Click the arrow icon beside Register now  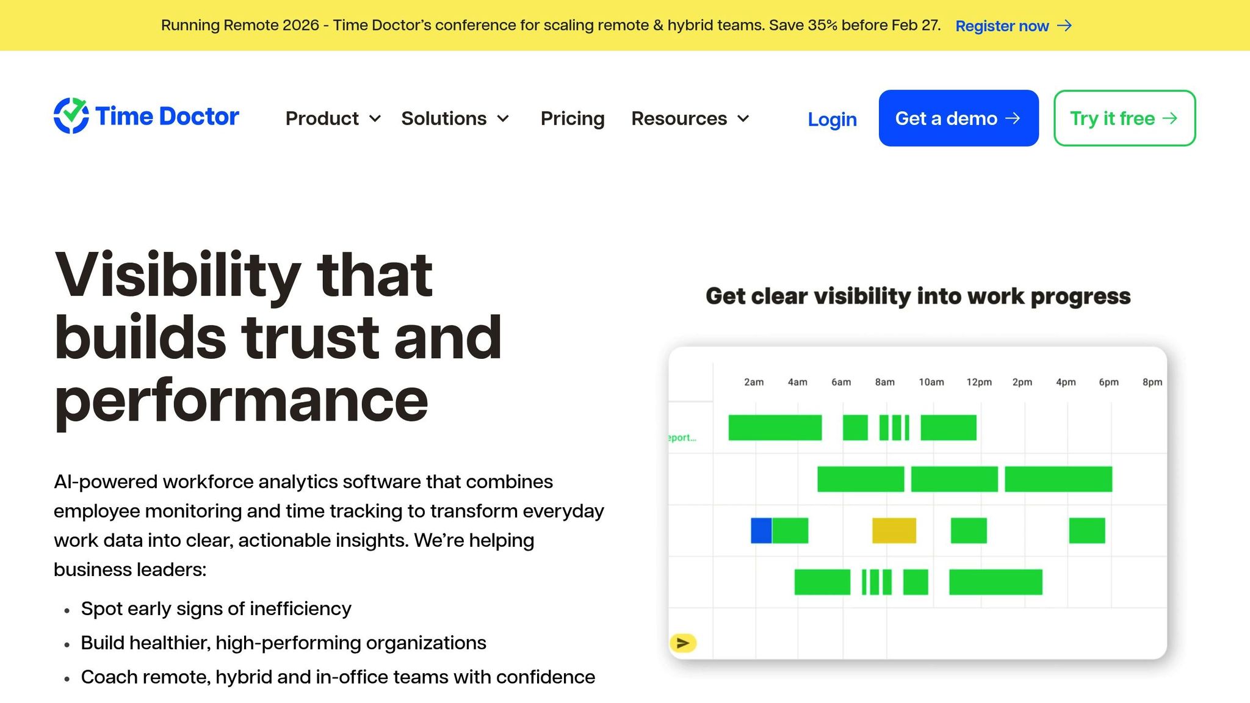[x=1064, y=26]
